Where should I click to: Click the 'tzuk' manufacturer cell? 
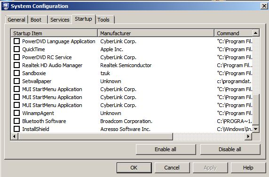coord(105,73)
